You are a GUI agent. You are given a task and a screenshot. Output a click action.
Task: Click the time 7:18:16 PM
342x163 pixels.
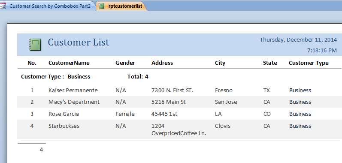click(x=322, y=51)
